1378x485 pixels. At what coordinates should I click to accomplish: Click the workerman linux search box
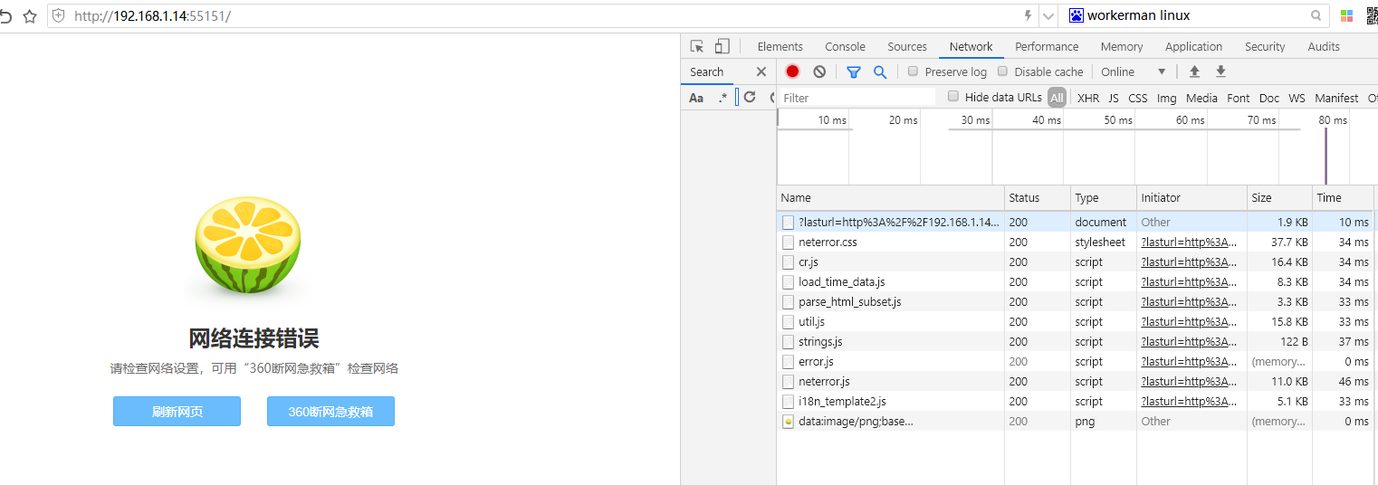pyautogui.click(x=1195, y=15)
